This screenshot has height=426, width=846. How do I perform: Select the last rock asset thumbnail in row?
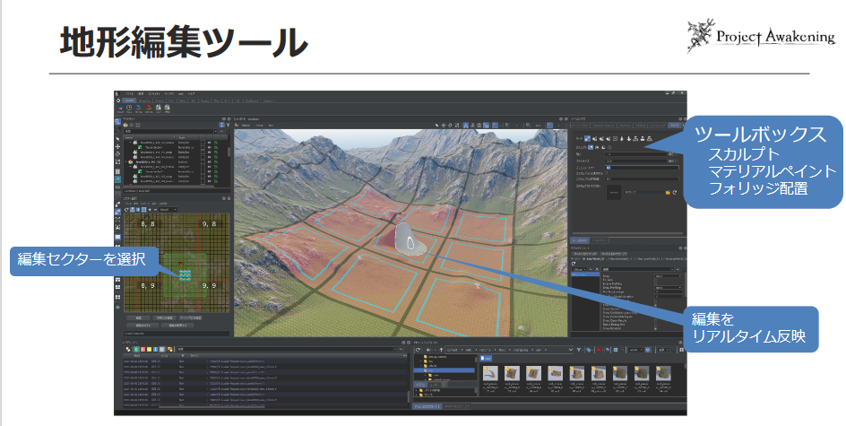coord(664,373)
